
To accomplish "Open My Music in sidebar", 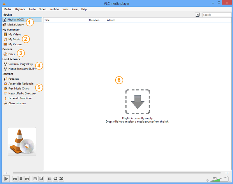I will [x=14, y=39].
